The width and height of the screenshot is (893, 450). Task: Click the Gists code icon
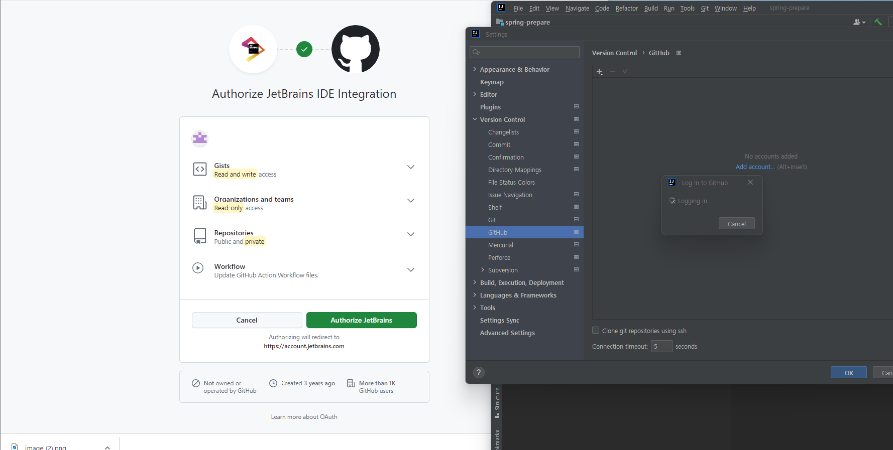click(200, 169)
